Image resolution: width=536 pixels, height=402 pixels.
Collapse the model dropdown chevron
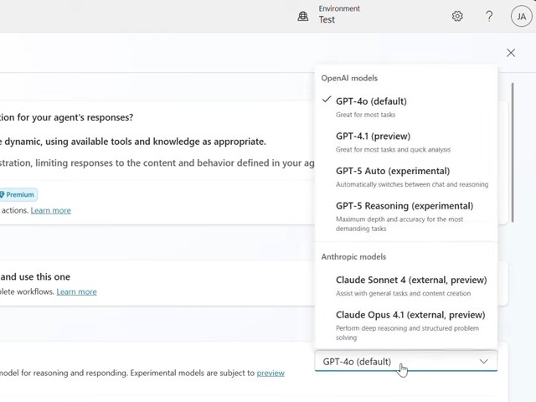click(483, 362)
